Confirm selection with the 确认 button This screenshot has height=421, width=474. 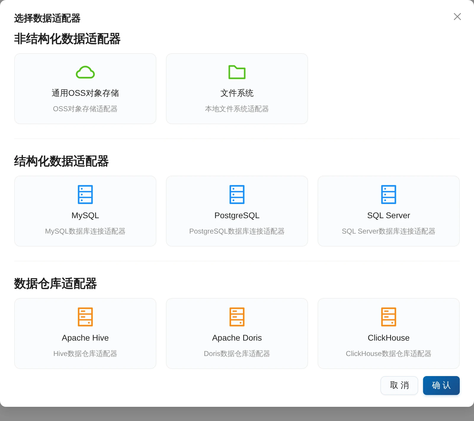click(441, 385)
